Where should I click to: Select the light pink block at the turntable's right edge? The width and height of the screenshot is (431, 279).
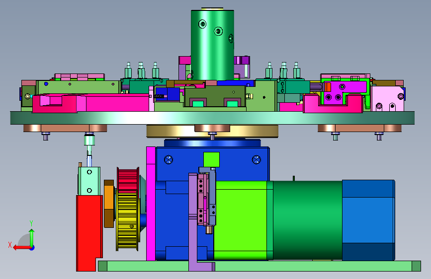388,99
